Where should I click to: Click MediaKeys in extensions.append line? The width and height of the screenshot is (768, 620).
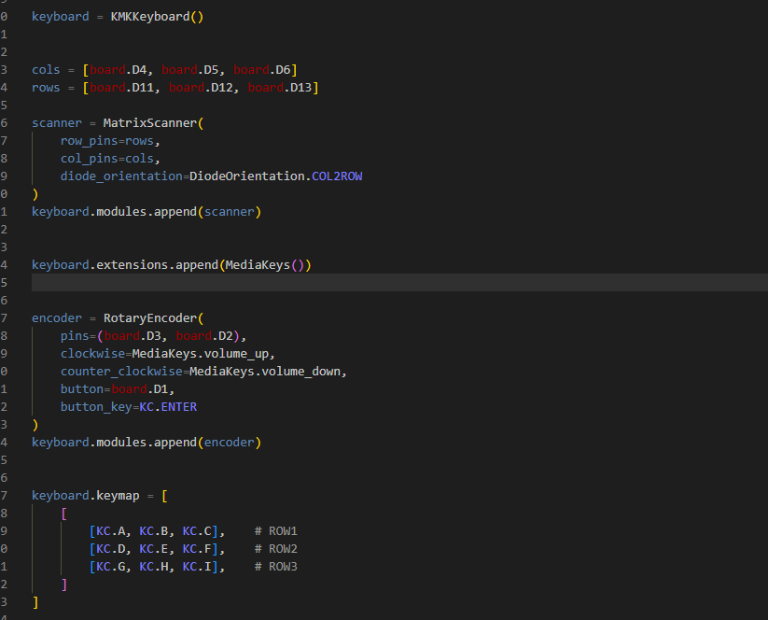[x=258, y=265]
